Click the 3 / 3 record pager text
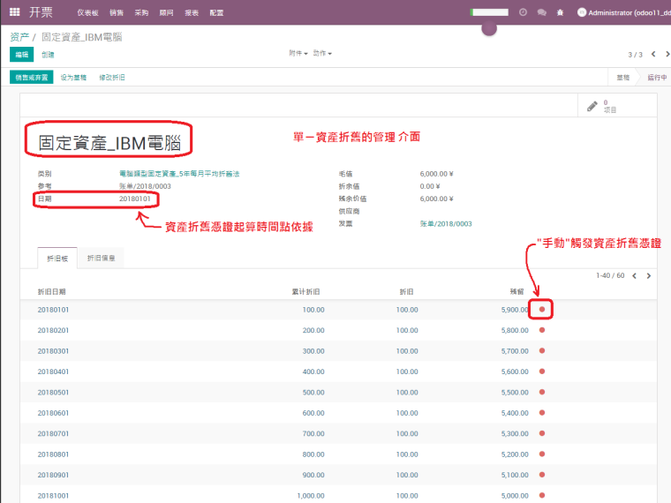The height and width of the screenshot is (503, 671). pyautogui.click(x=635, y=55)
